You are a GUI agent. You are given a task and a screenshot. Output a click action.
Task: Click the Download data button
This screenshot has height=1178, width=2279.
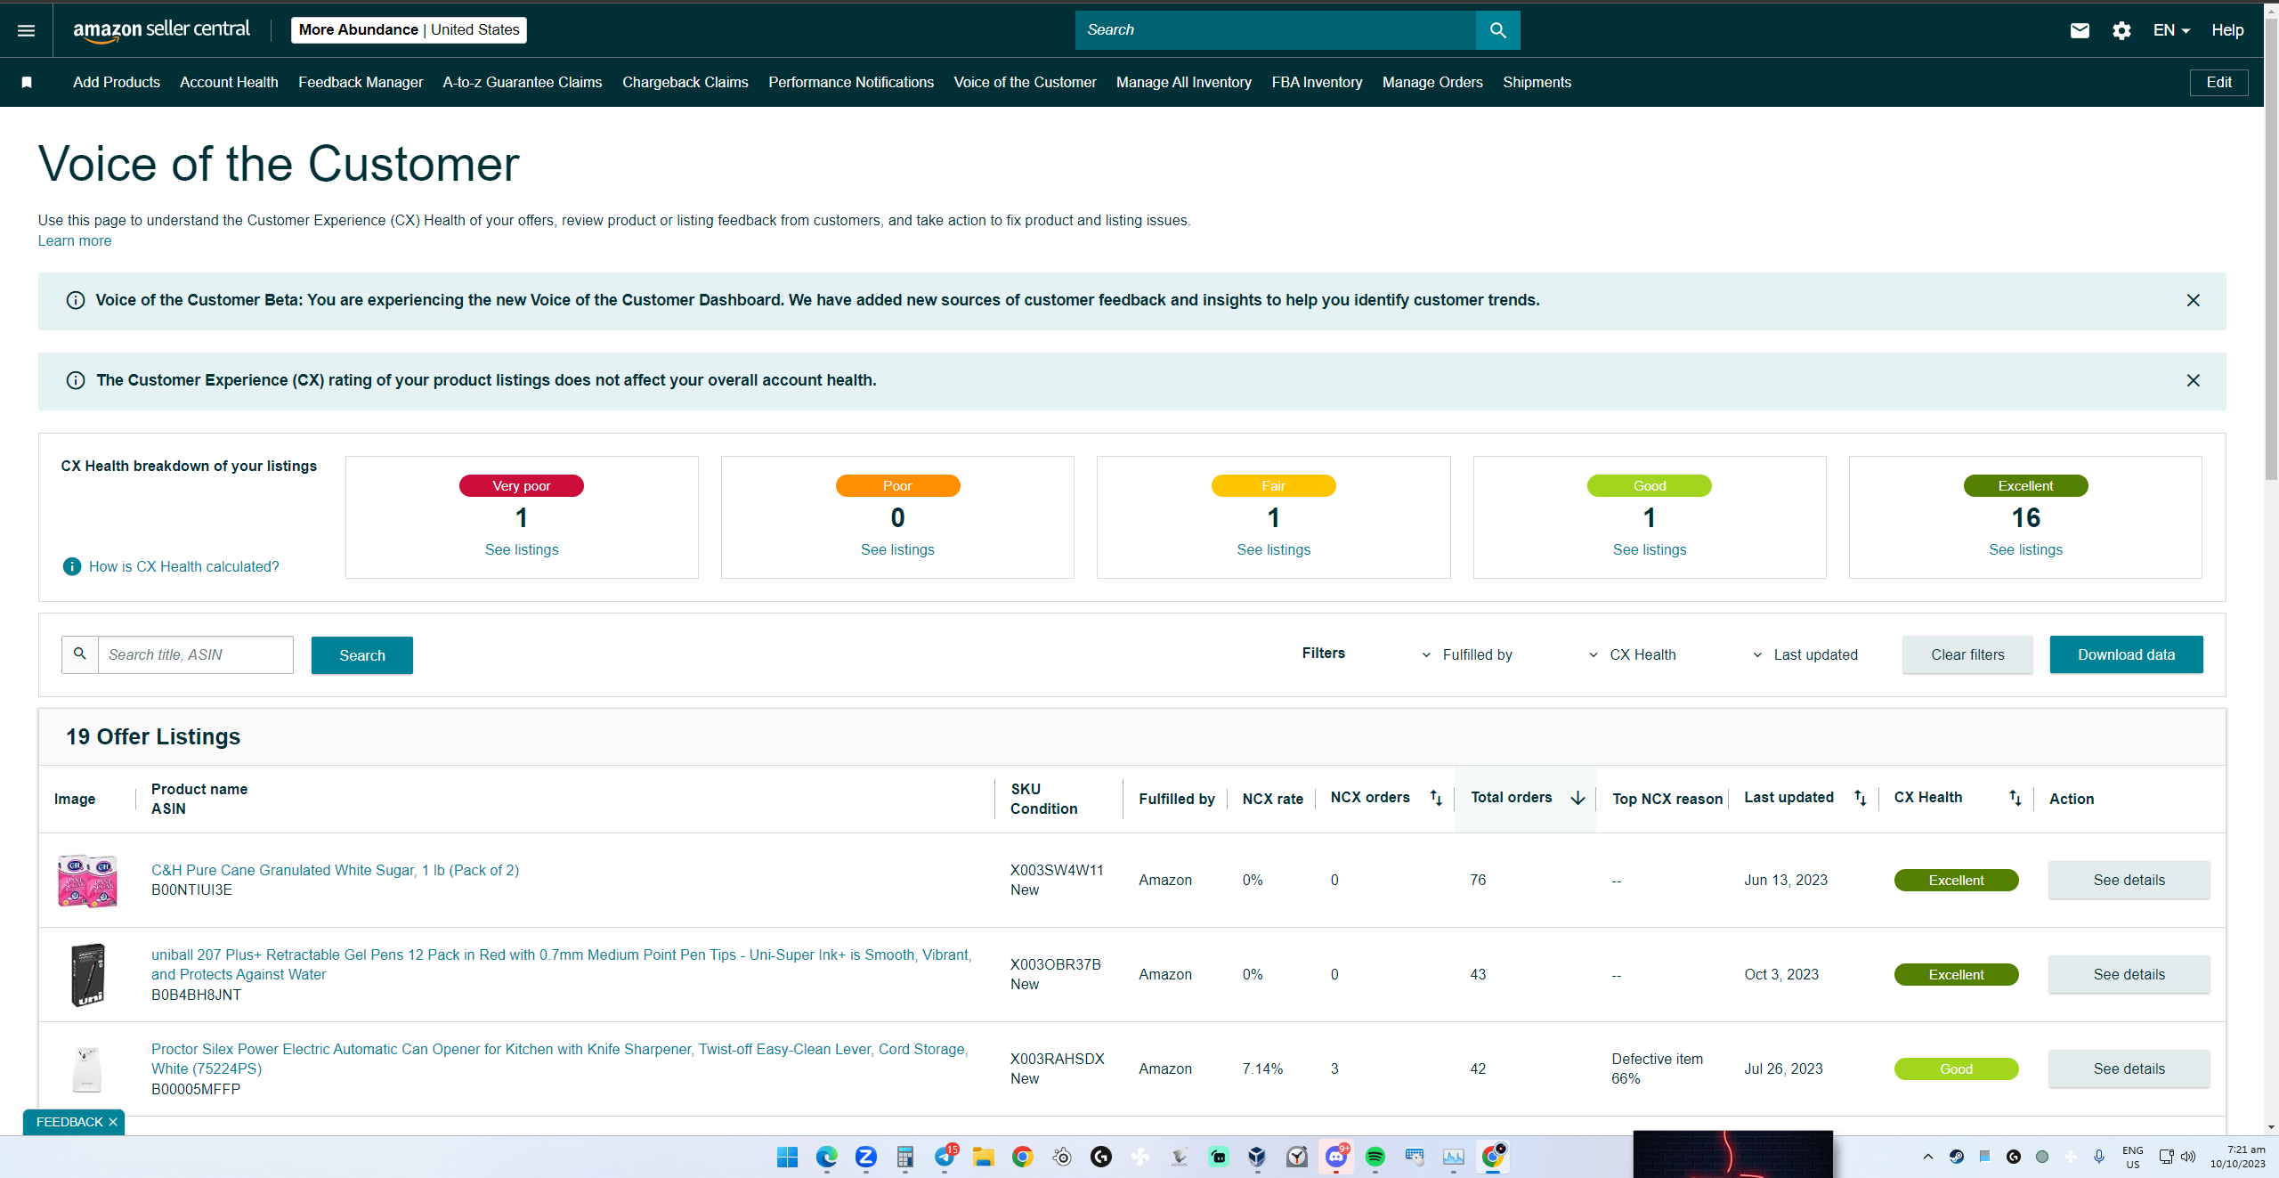click(2126, 654)
